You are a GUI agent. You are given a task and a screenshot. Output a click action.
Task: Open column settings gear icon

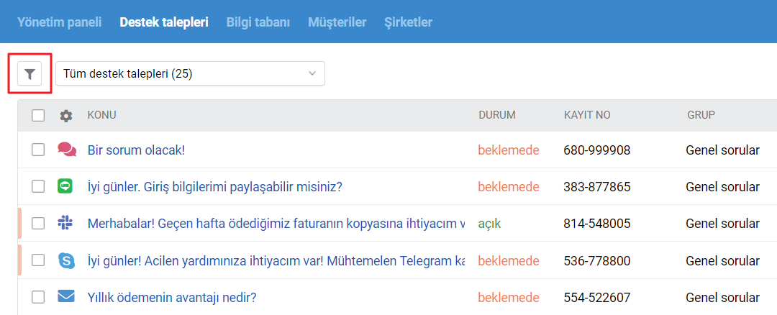click(x=66, y=115)
